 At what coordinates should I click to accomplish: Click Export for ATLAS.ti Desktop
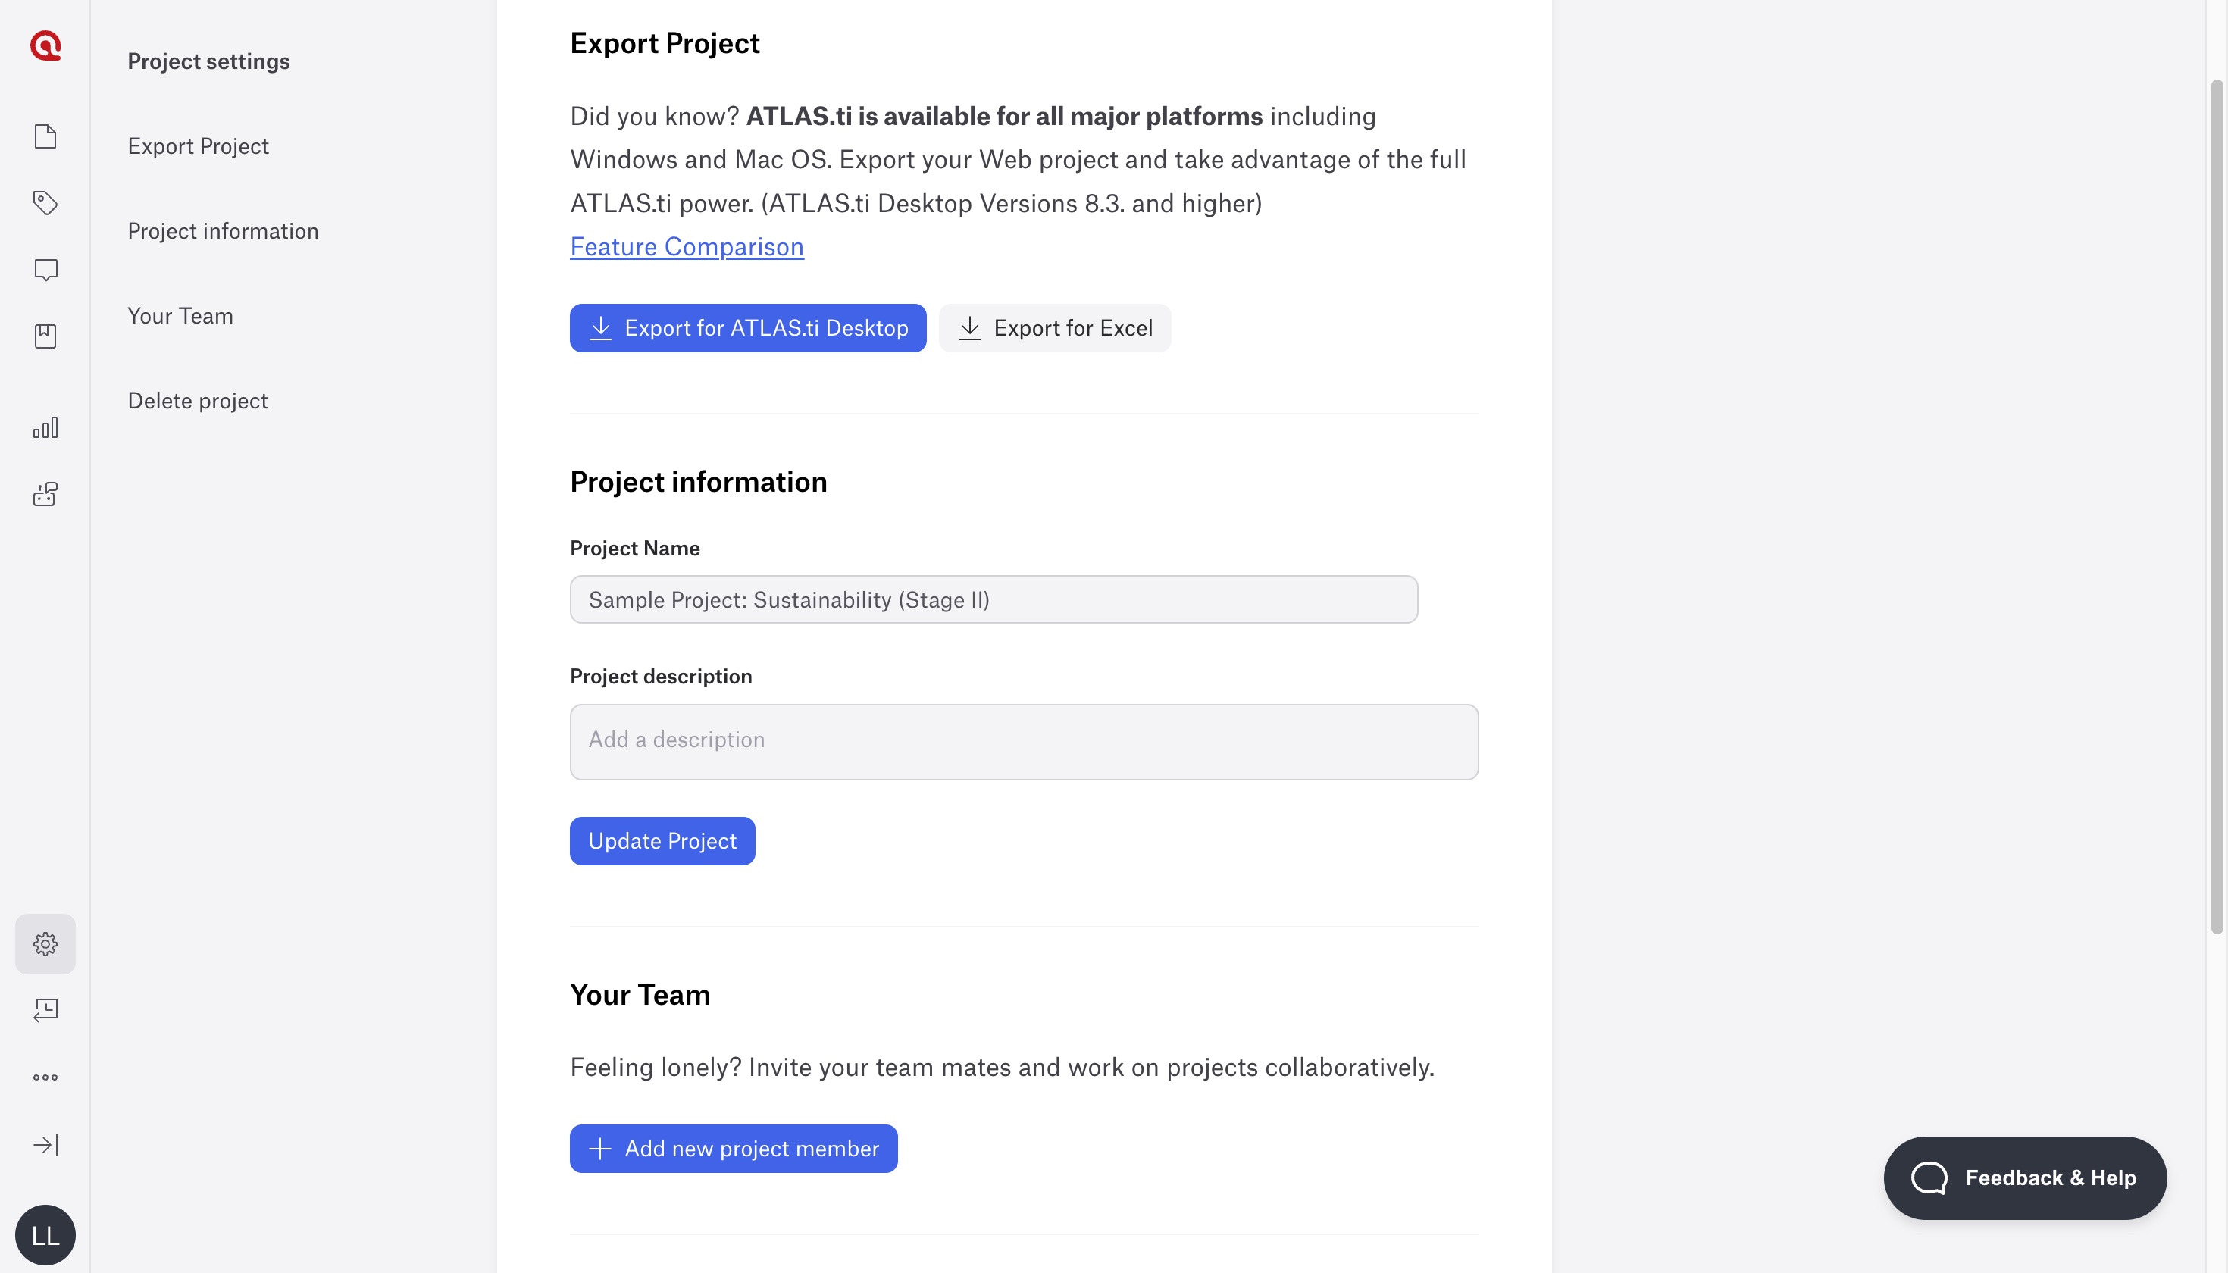tap(748, 328)
